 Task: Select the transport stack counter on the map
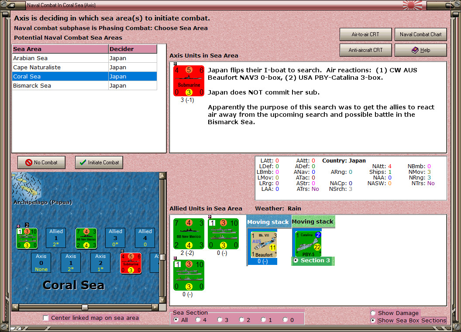pyautogui.click(x=27, y=238)
